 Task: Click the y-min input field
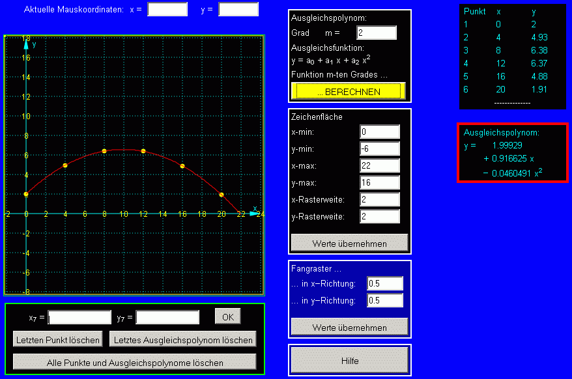pyautogui.click(x=379, y=149)
